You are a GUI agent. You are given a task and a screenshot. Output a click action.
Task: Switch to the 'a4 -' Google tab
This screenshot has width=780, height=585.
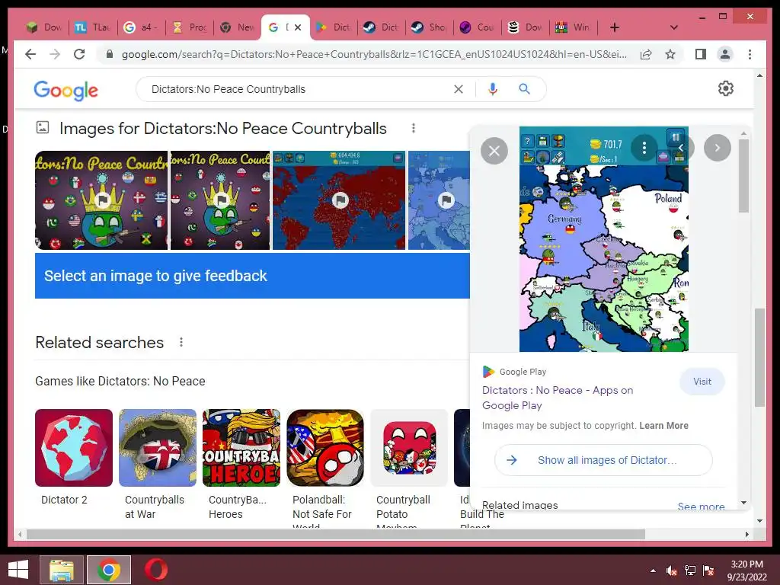142,27
